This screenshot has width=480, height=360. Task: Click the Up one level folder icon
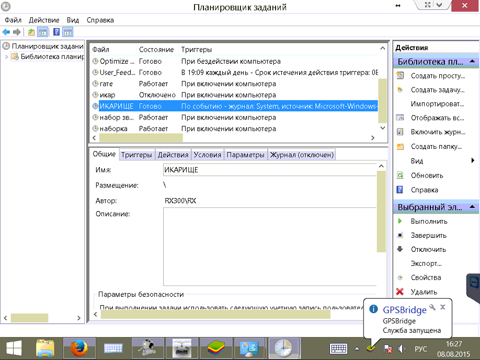[x=31, y=32]
